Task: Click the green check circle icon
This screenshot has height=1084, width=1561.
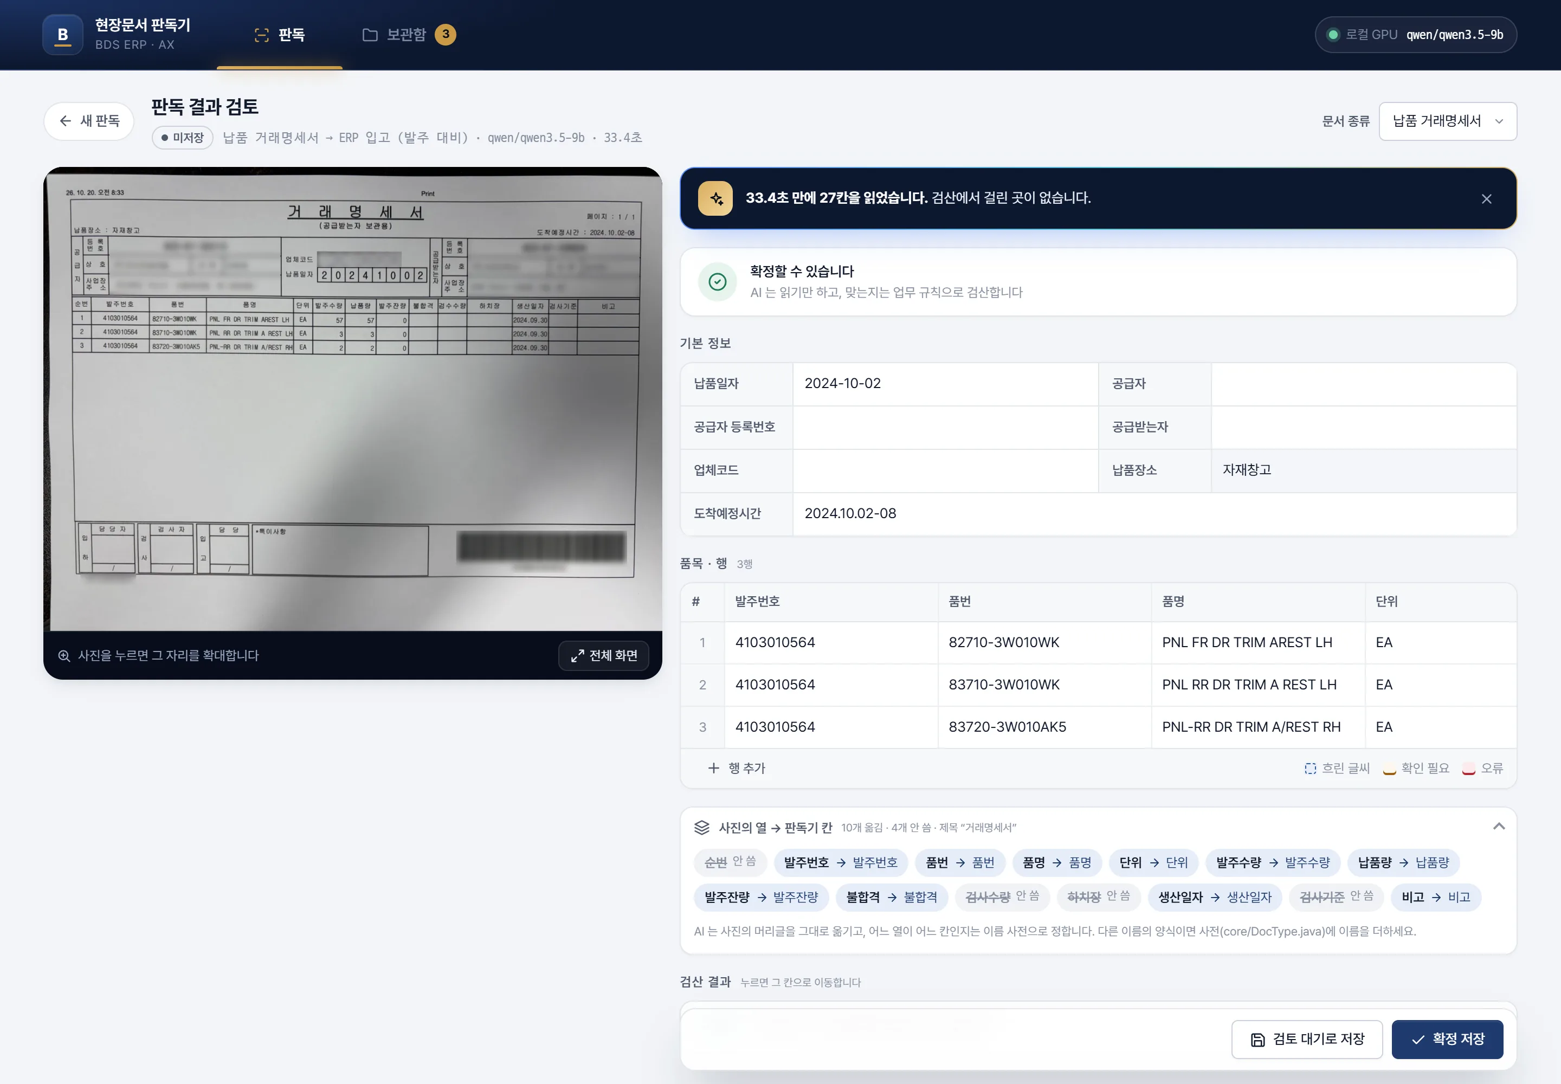Action: click(x=717, y=282)
